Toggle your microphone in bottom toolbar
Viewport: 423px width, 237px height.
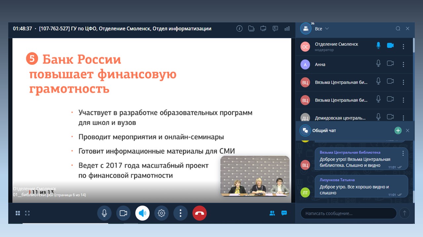(104, 213)
